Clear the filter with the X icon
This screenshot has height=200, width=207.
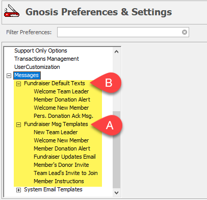click(185, 32)
